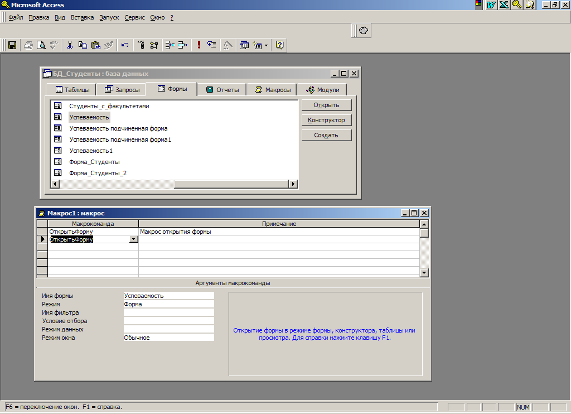571x414 pixels.
Task: Click the Copy toolbar icon
Action: click(x=83, y=45)
